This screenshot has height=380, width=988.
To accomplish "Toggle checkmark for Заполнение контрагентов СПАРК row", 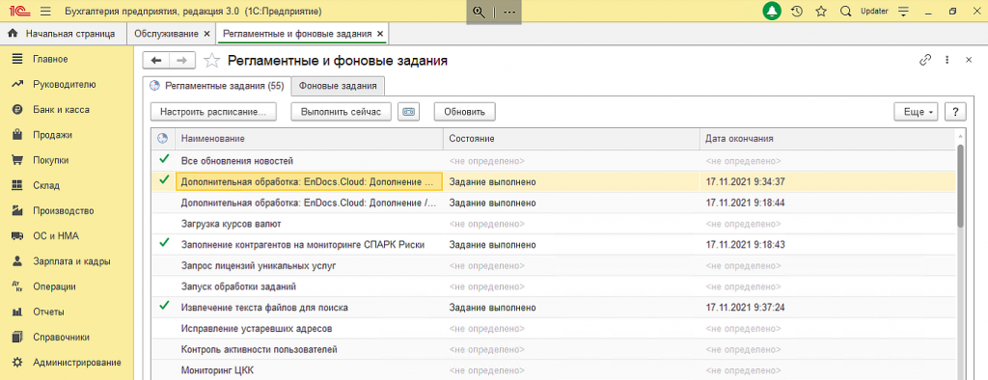I will pyautogui.click(x=164, y=243).
